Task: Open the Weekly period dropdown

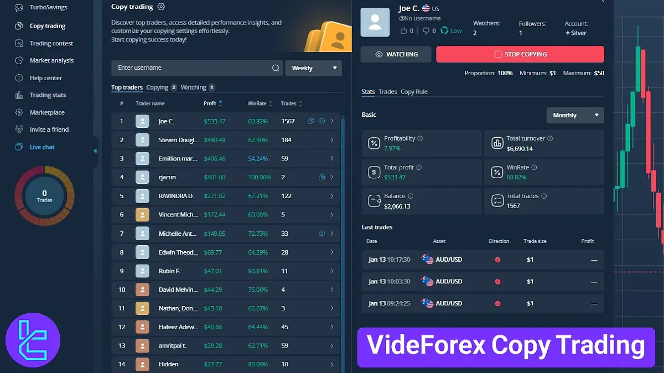Action: coord(313,68)
